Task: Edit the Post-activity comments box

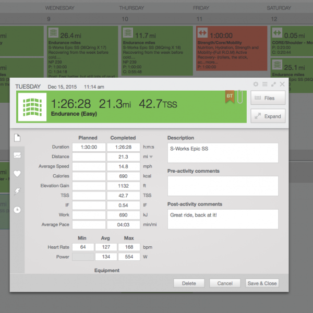Action: tap(223, 219)
